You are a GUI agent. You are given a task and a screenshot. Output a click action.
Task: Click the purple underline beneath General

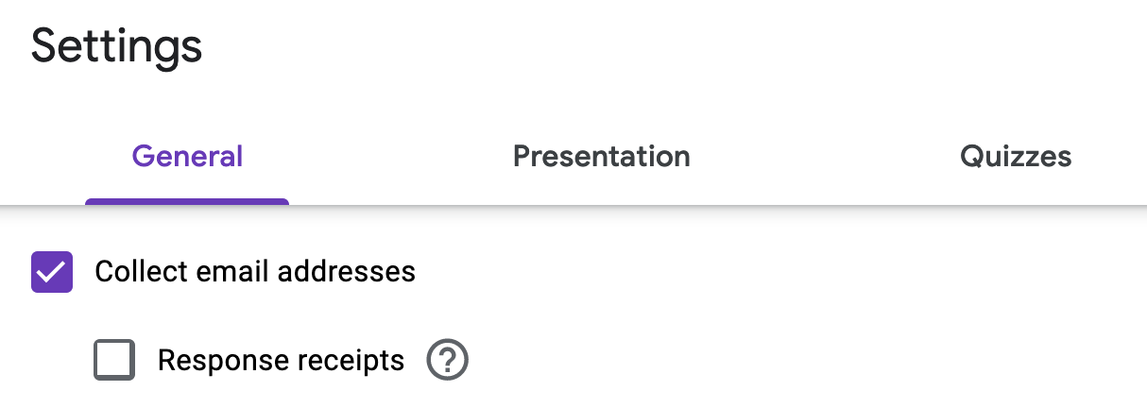pos(187,201)
